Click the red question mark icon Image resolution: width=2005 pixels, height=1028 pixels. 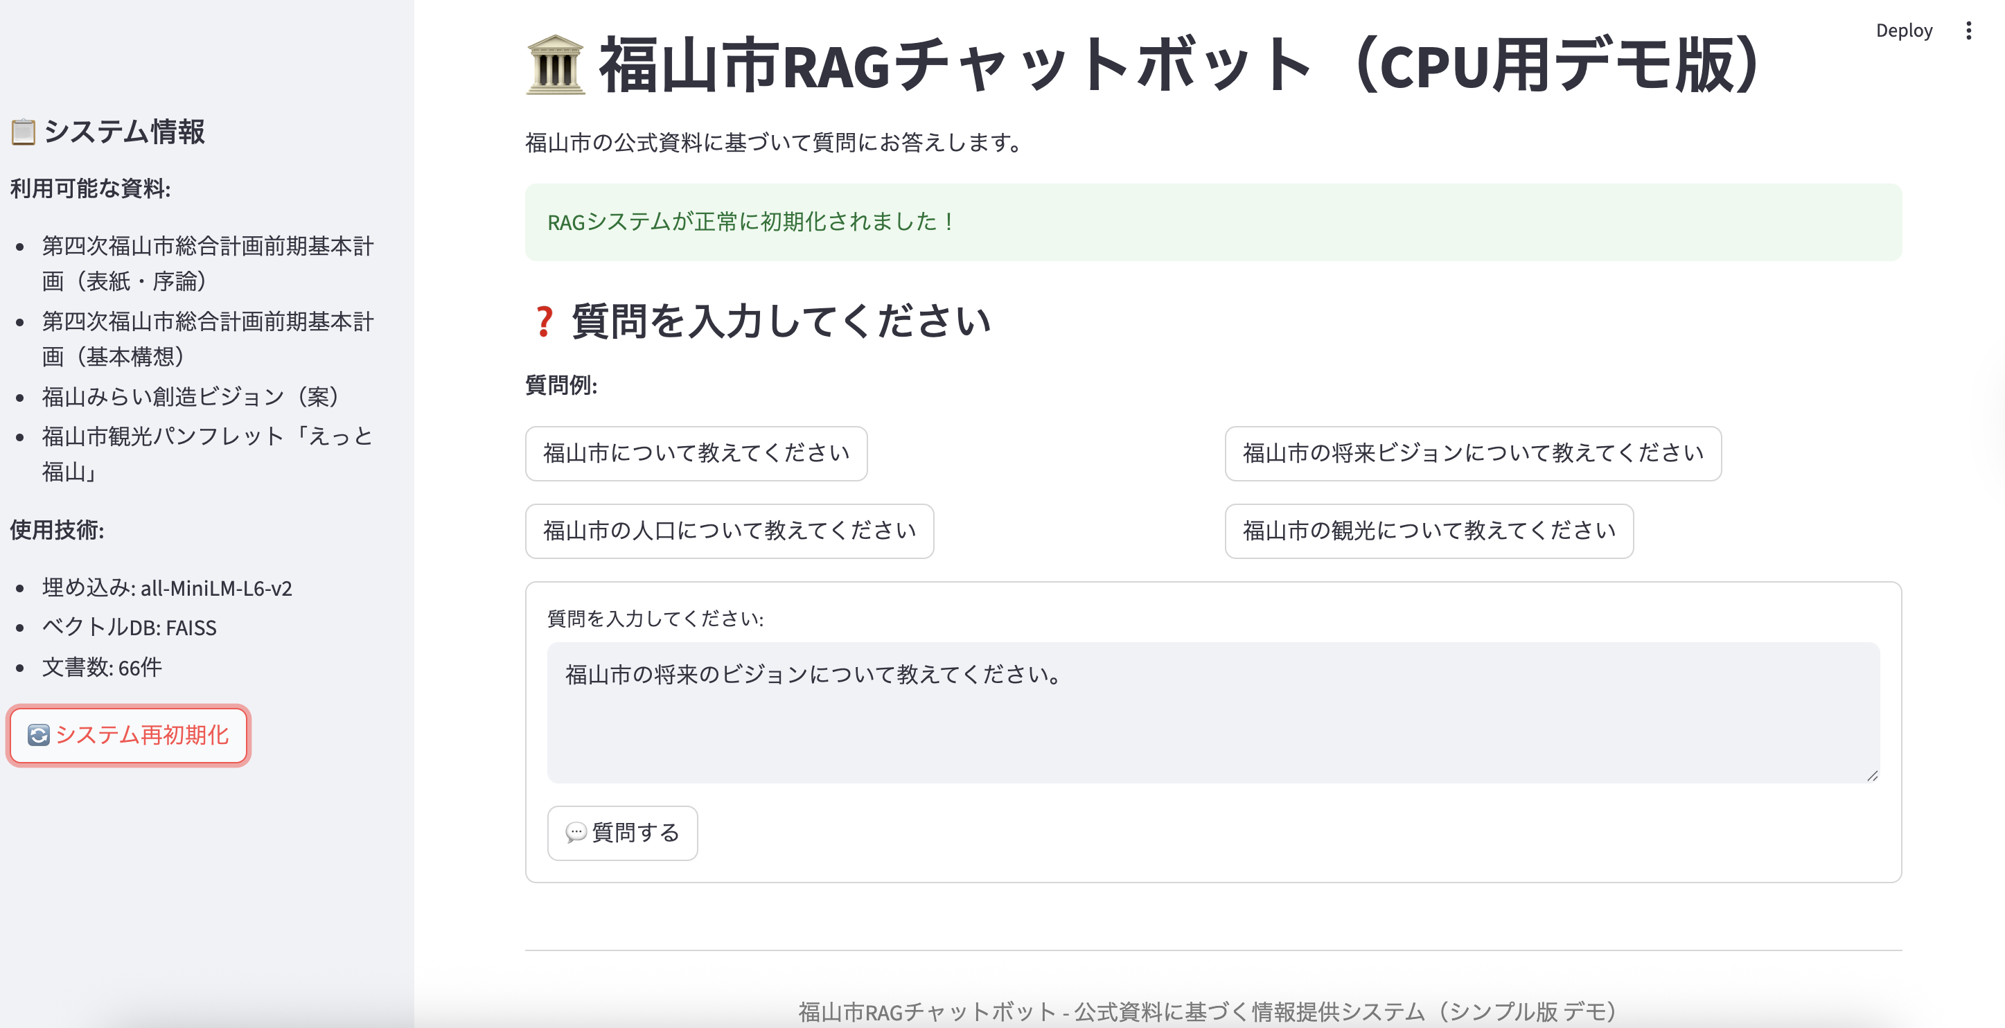pyautogui.click(x=544, y=321)
